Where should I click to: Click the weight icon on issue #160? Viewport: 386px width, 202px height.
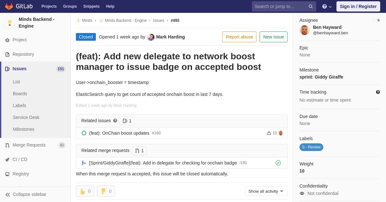[x=269, y=133]
